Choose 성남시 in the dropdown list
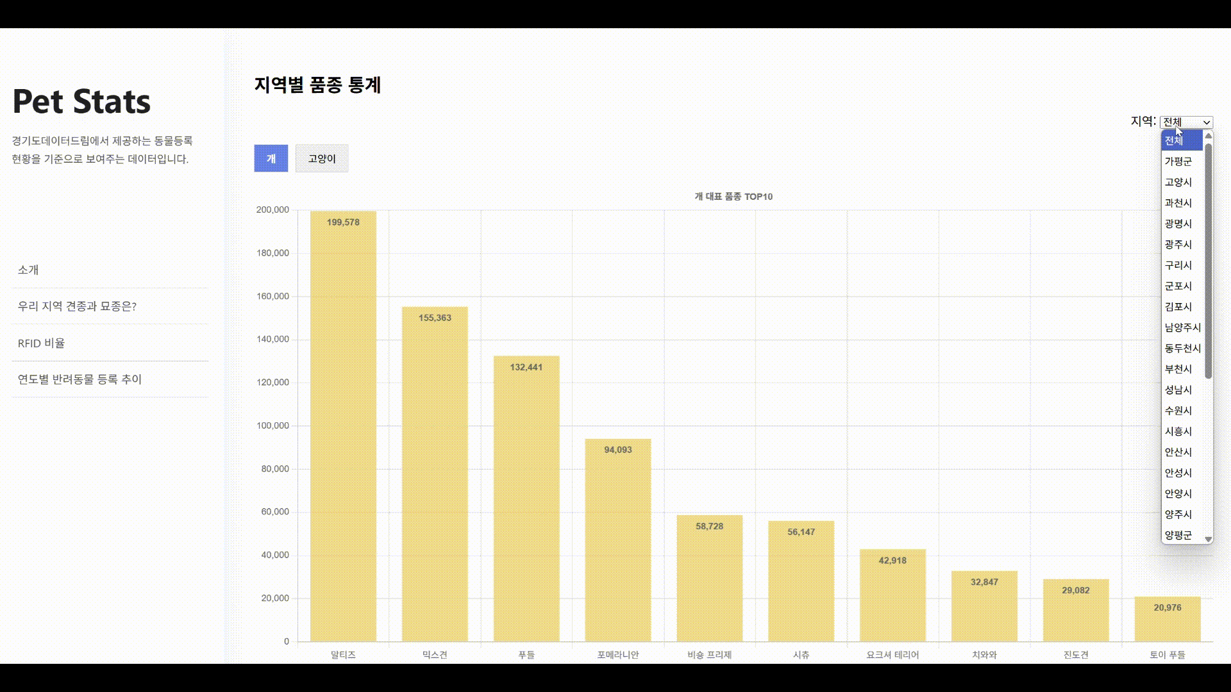 (x=1178, y=390)
